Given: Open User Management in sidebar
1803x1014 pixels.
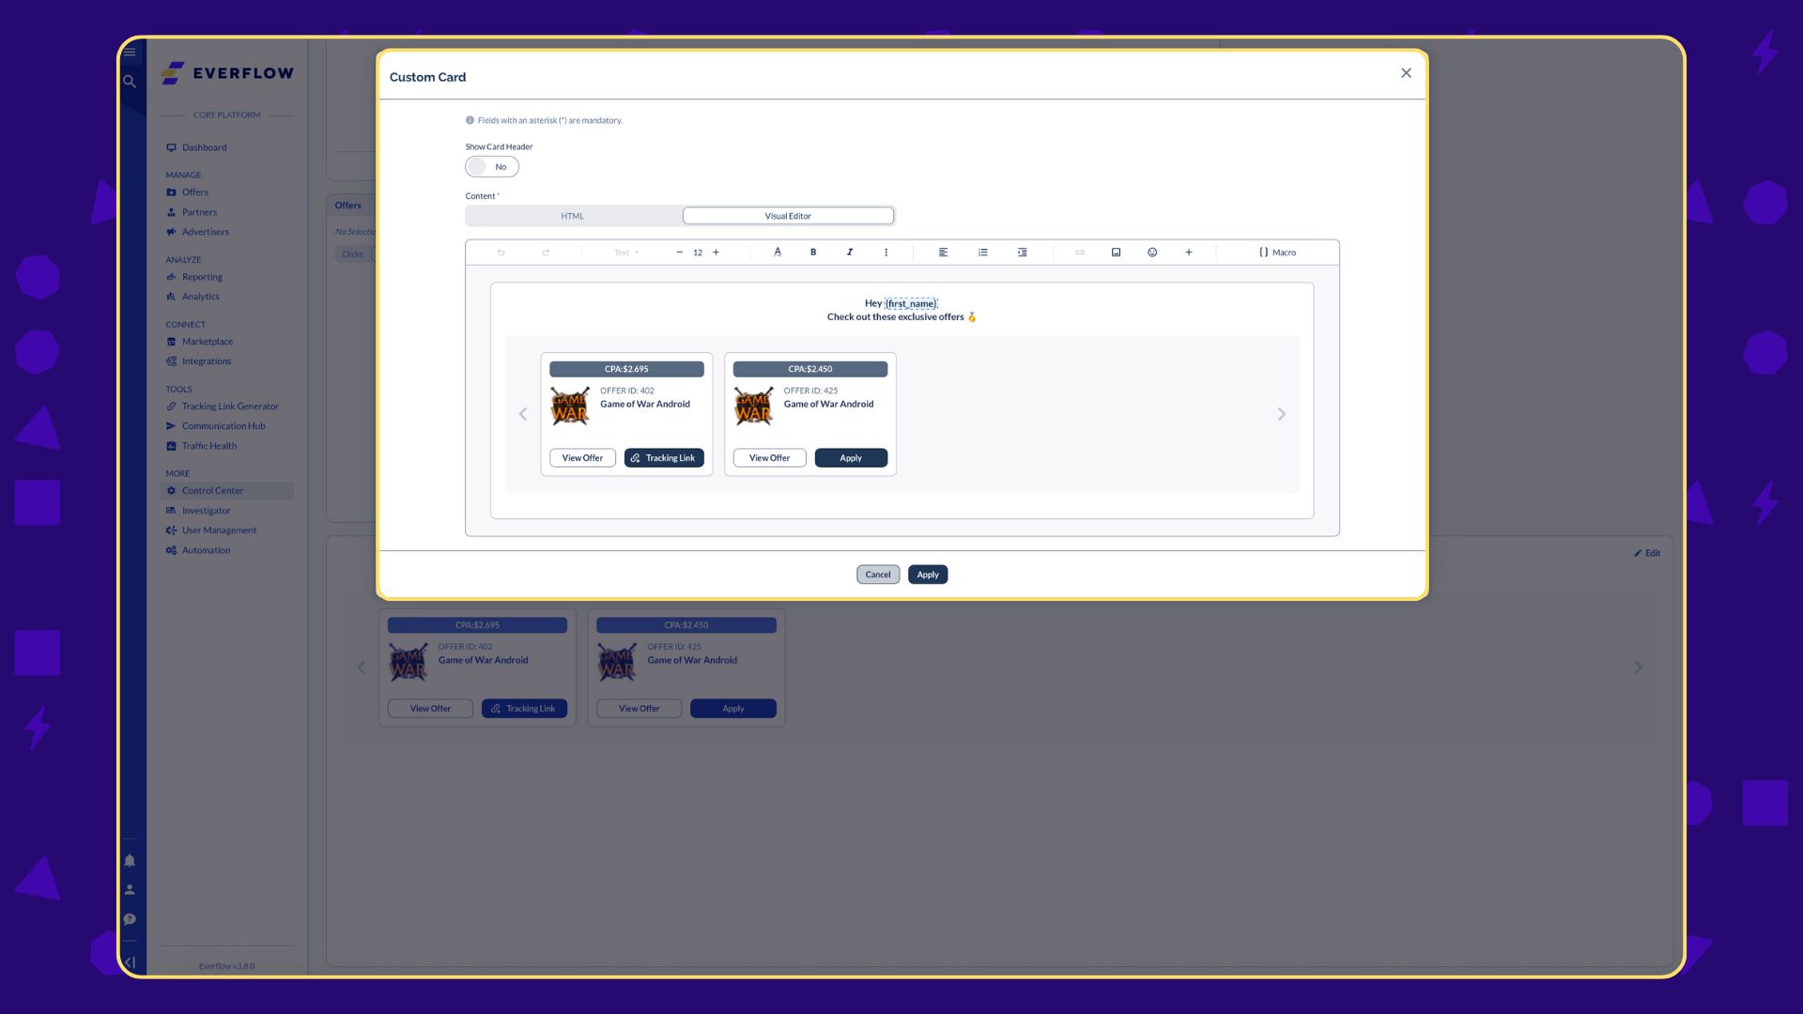Looking at the screenshot, I should (219, 530).
